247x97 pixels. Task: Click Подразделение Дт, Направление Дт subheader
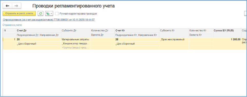[x=38, y=35]
